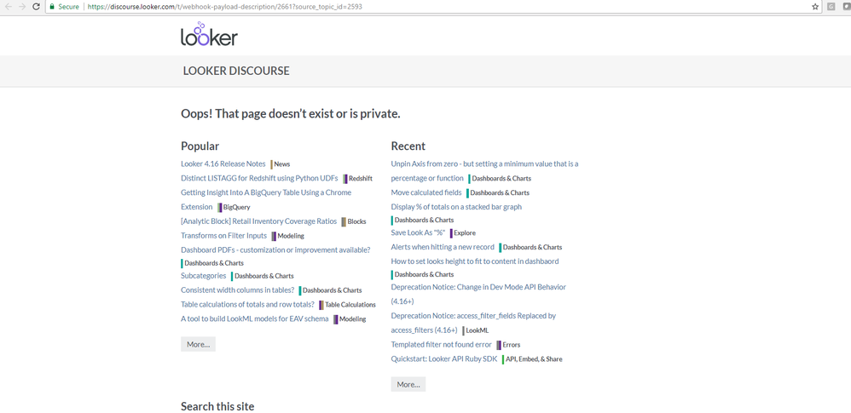Image resolution: width=851 pixels, height=413 pixels.
Task: Click the browser back arrow
Action: pos(9,7)
